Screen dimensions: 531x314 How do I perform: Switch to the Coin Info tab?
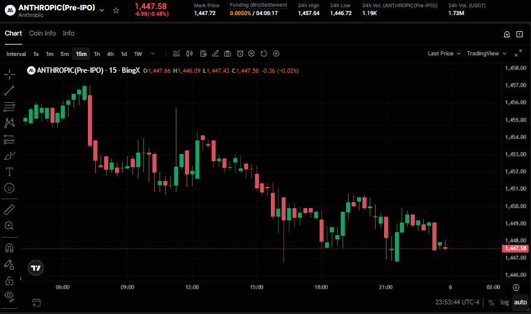[42, 33]
